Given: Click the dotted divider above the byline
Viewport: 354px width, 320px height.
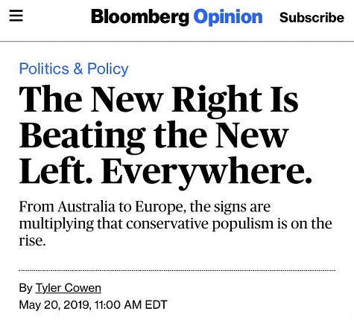Looking at the screenshot, I should tap(177, 270).
